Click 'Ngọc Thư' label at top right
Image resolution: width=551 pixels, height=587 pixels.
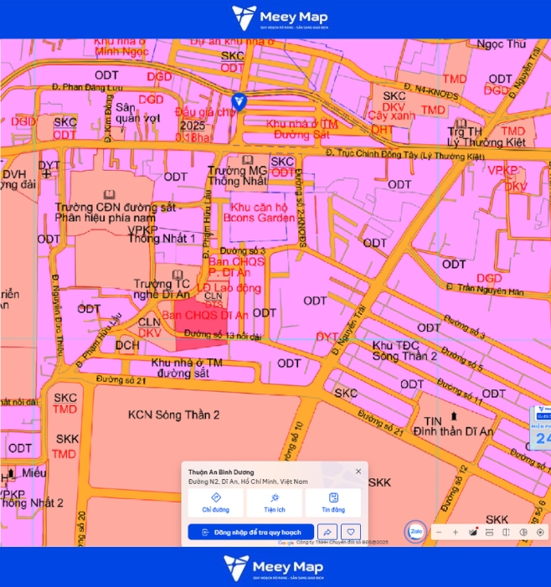coord(502,44)
